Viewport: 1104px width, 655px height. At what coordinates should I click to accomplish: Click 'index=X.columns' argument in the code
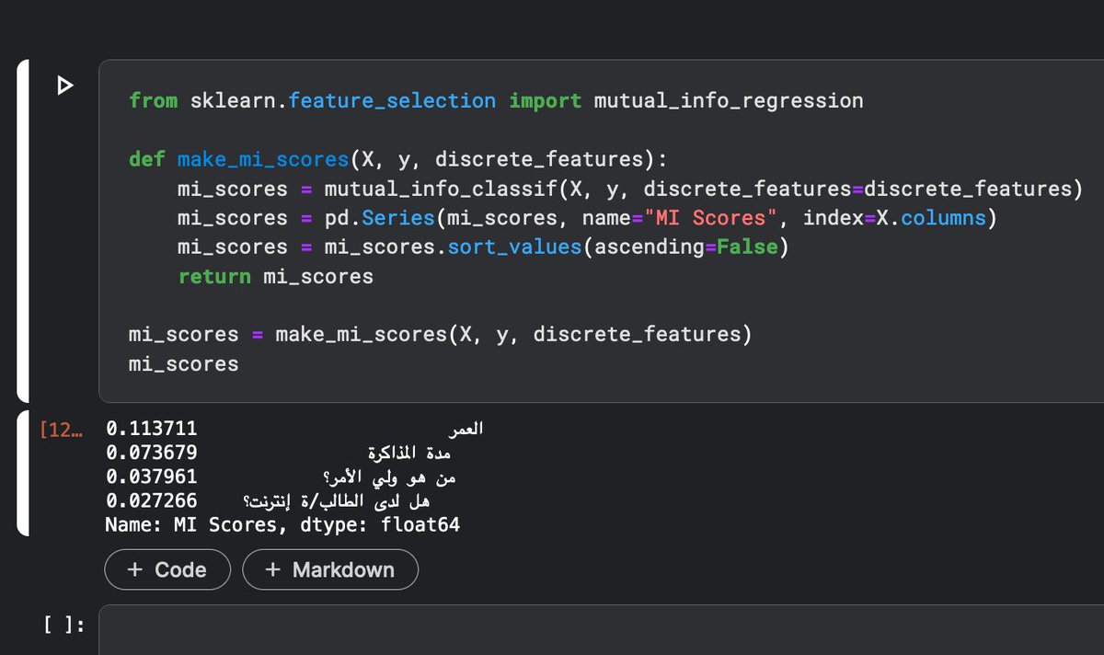coord(894,218)
